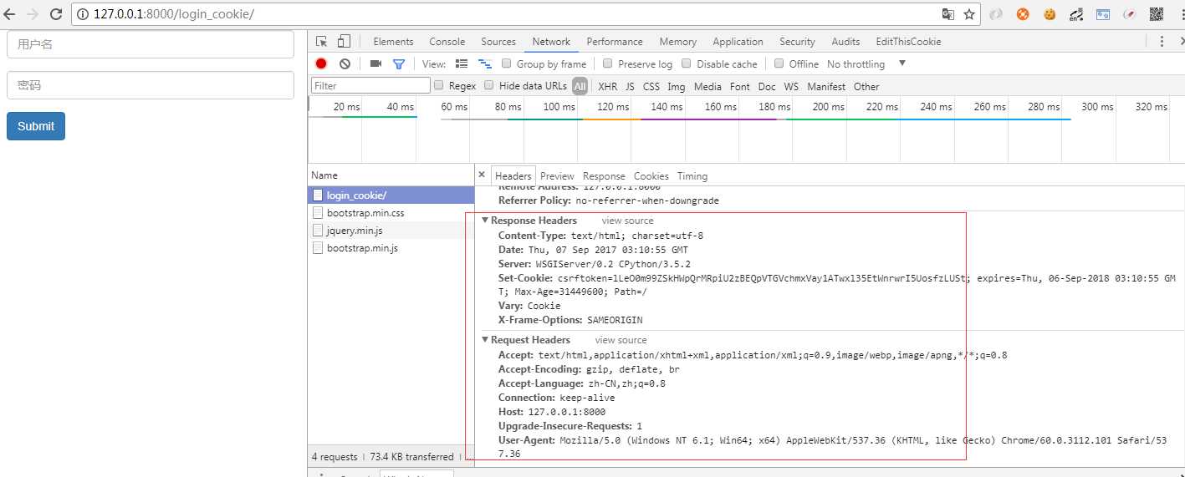The image size is (1185, 477).
Task: Open the Security panel
Action: click(797, 42)
